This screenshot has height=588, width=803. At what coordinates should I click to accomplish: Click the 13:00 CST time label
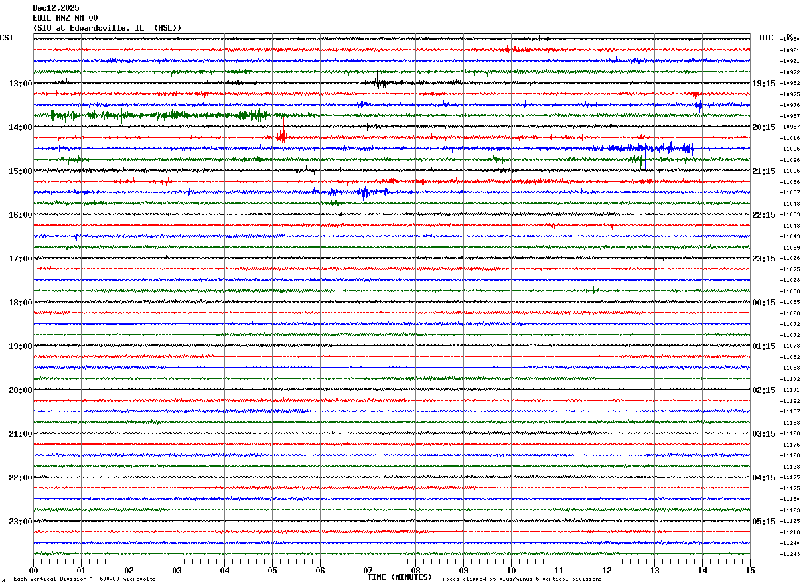point(20,84)
